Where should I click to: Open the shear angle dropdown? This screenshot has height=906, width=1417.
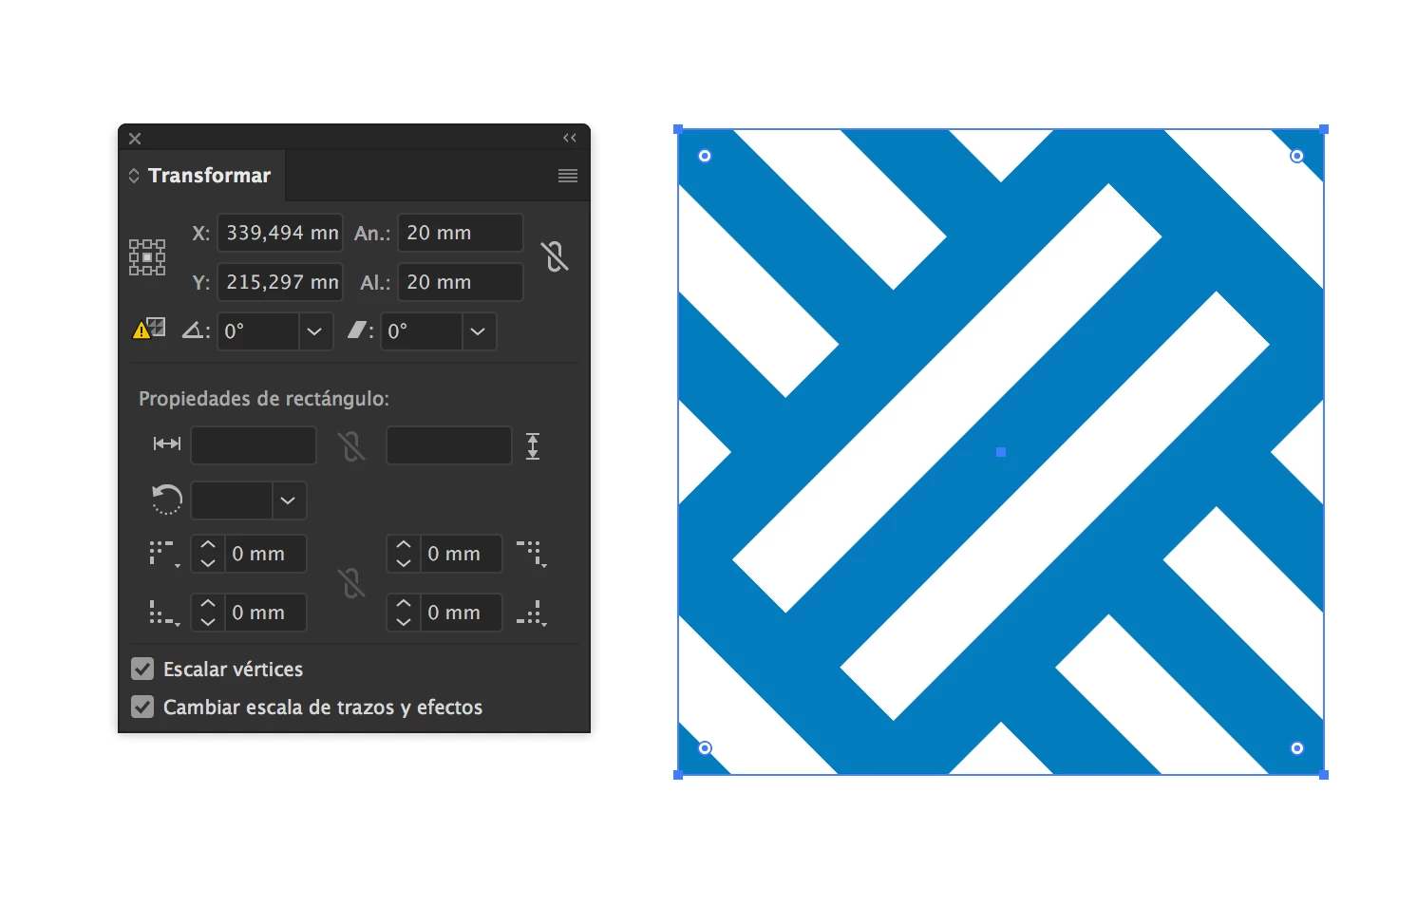tap(478, 331)
